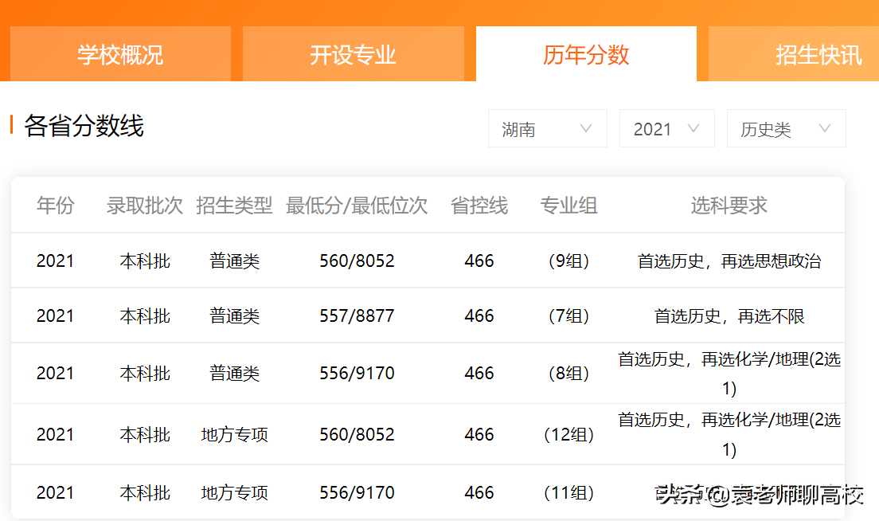
Task: Open the 历史类 subject category dropdown
Action: (x=786, y=128)
